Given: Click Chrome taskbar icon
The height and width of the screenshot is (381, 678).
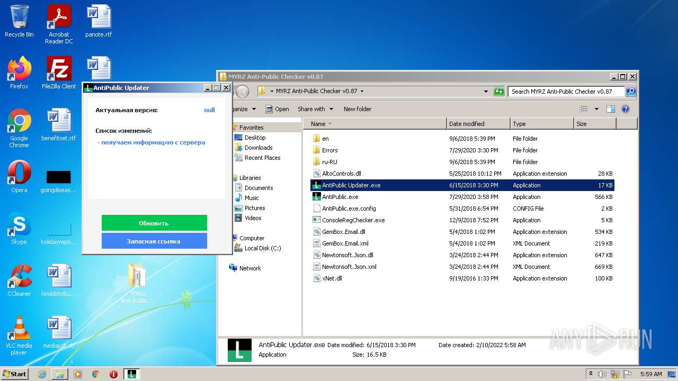Looking at the screenshot, I should [x=96, y=374].
